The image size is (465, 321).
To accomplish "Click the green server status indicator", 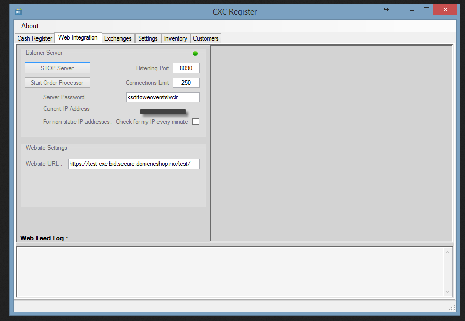I will click(195, 53).
